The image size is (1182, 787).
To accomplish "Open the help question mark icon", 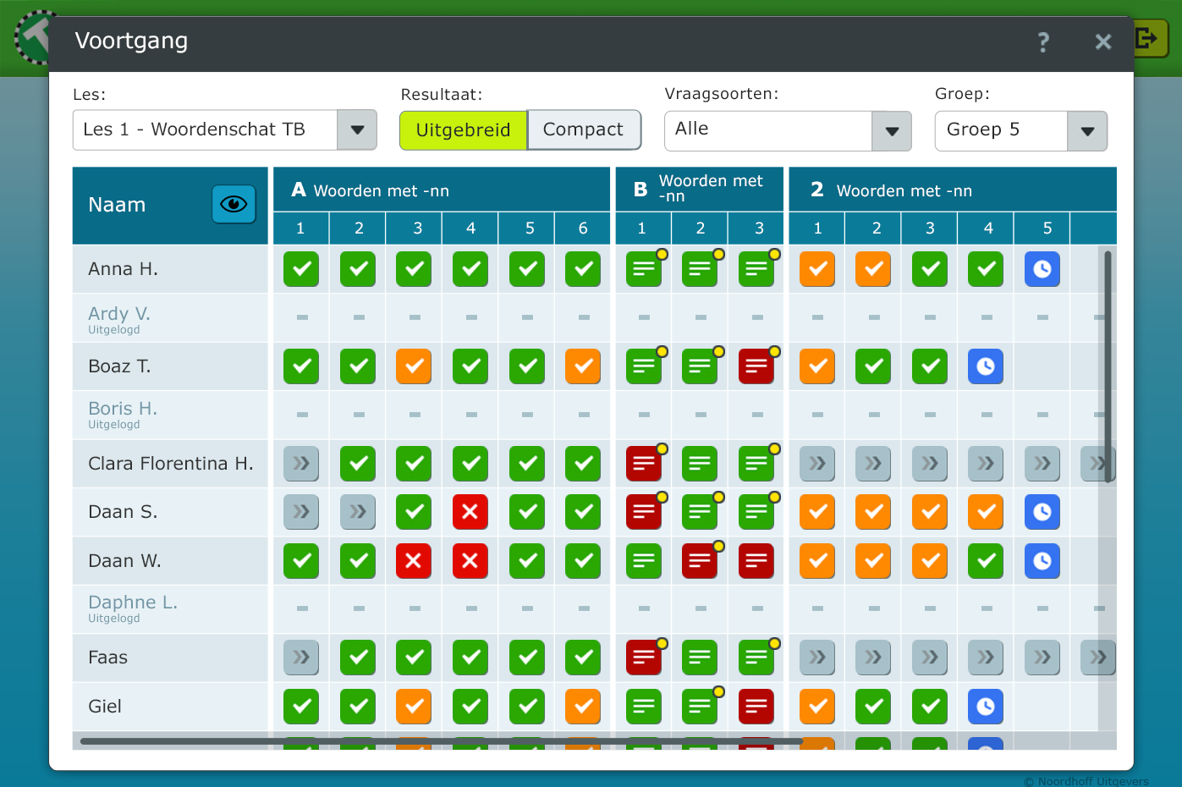I will [1043, 41].
